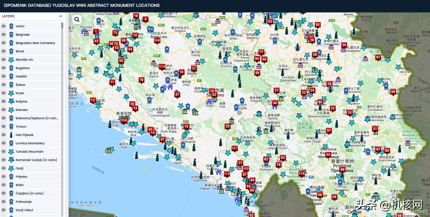Click the Layers panel scrollbar thumb
Image resolution: width=430 pixels, height=217 pixels.
(x=62, y=25)
